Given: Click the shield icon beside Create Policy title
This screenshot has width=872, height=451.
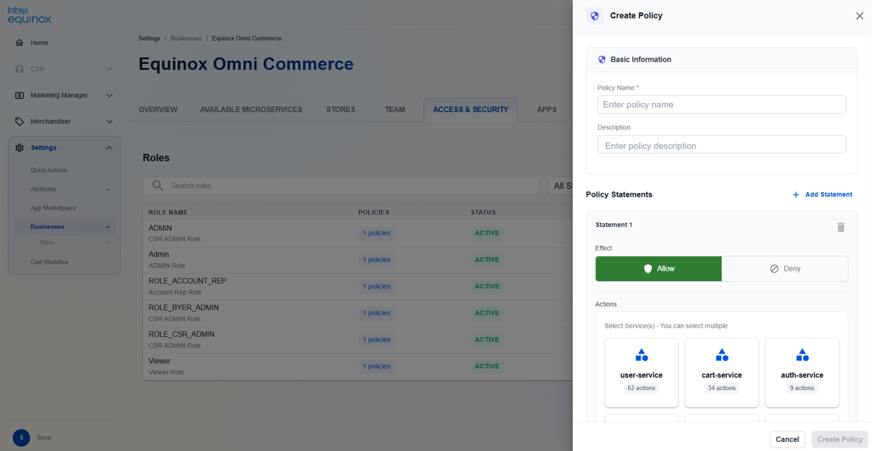Looking at the screenshot, I should tap(595, 16).
